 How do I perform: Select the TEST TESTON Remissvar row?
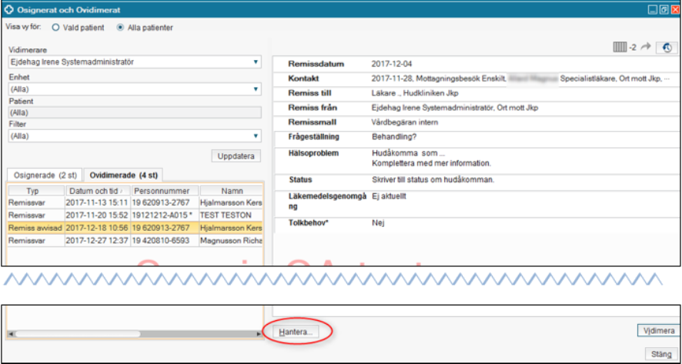pyautogui.click(x=135, y=215)
